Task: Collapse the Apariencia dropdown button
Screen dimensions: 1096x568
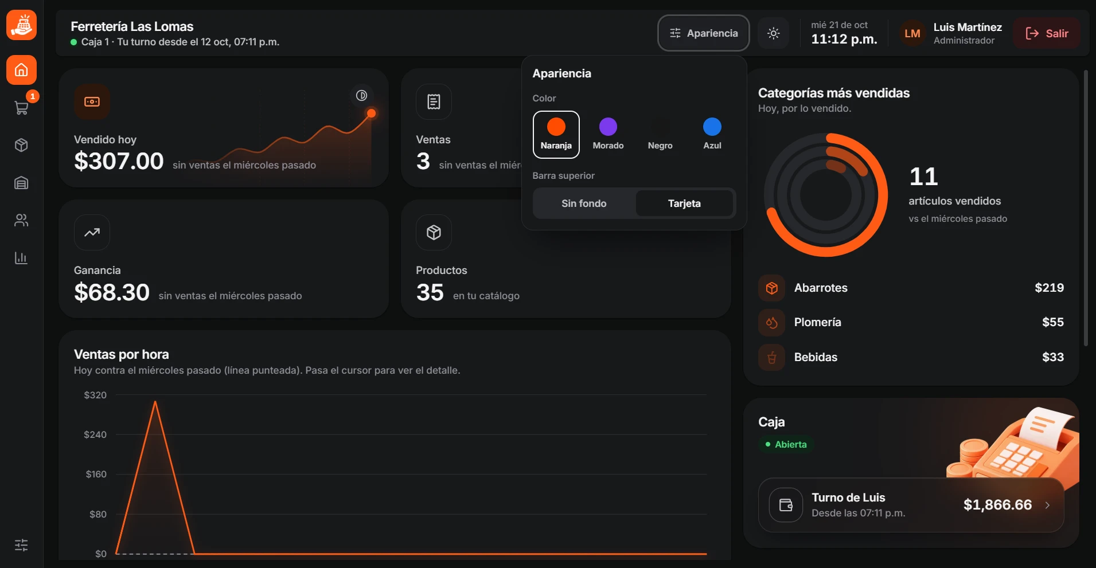Action: click(704, 33)
